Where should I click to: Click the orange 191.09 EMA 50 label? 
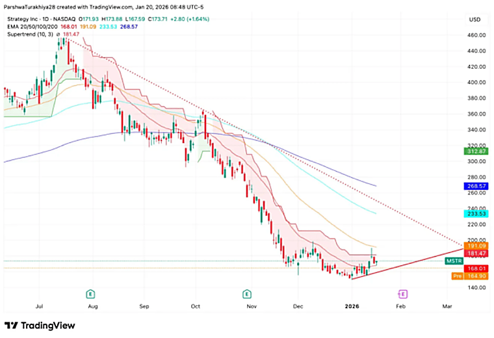476,246
